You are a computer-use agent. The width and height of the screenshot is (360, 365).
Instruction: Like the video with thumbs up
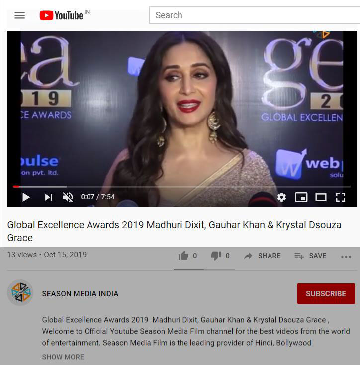click(183, 256)
